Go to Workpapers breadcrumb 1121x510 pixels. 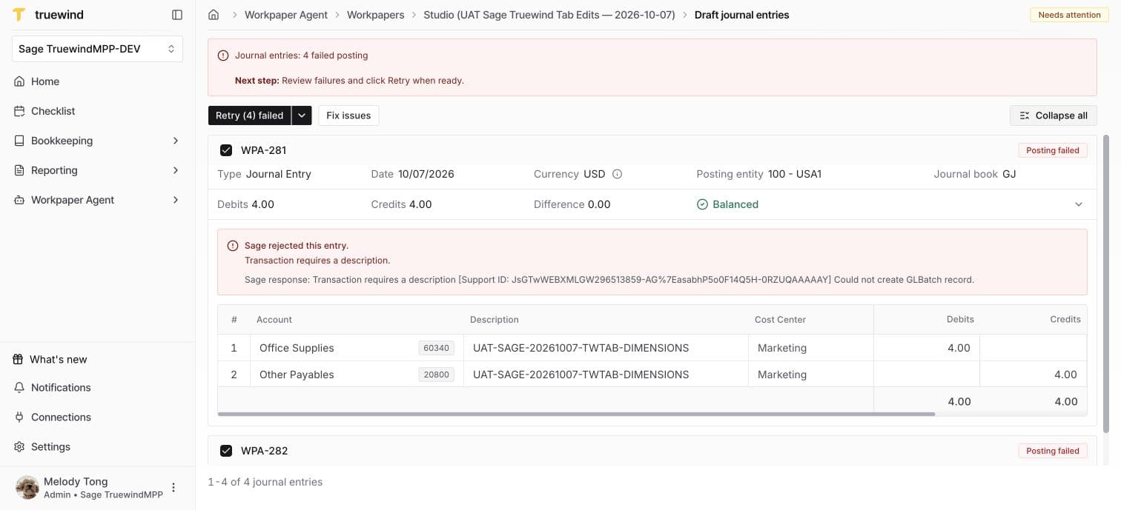[x=375, y=15]
